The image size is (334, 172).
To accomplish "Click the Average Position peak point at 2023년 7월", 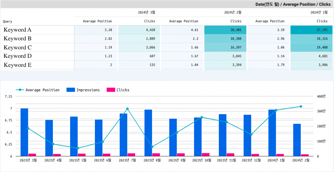I will coord(127,109).
